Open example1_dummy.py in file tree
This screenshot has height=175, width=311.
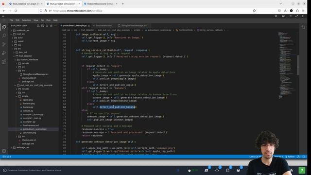pyautogui.click(x=34, y=115)
